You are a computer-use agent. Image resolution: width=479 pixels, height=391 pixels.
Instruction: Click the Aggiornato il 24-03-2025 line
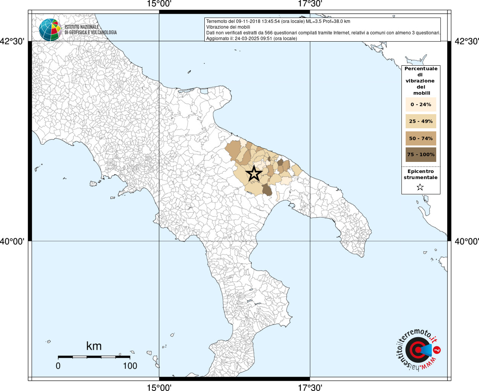[x=251, y=39]
